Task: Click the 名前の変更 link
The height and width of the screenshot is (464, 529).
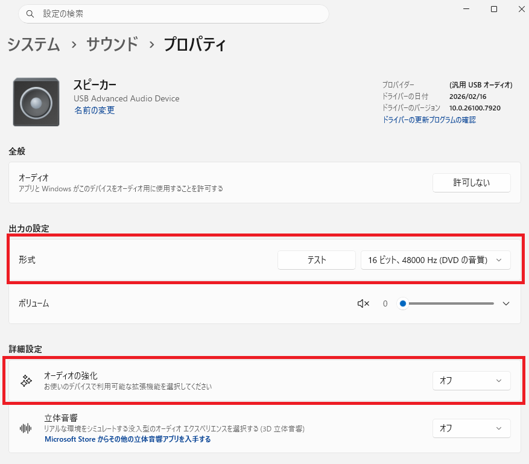Action: (x=94, y=110)
